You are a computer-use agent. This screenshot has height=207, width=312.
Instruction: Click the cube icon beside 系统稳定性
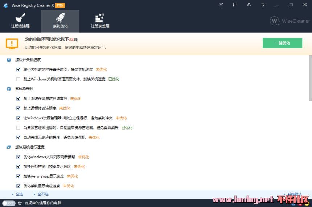[9, 89]
